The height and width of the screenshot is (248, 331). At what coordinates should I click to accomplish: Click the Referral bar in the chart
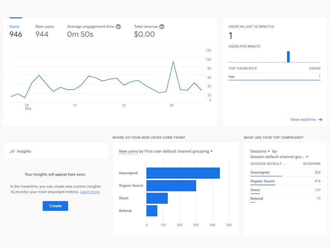(152, 211)
